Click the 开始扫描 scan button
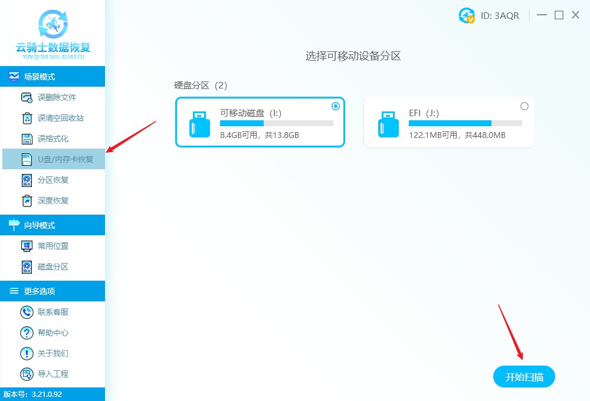 (x=524, y=376)
